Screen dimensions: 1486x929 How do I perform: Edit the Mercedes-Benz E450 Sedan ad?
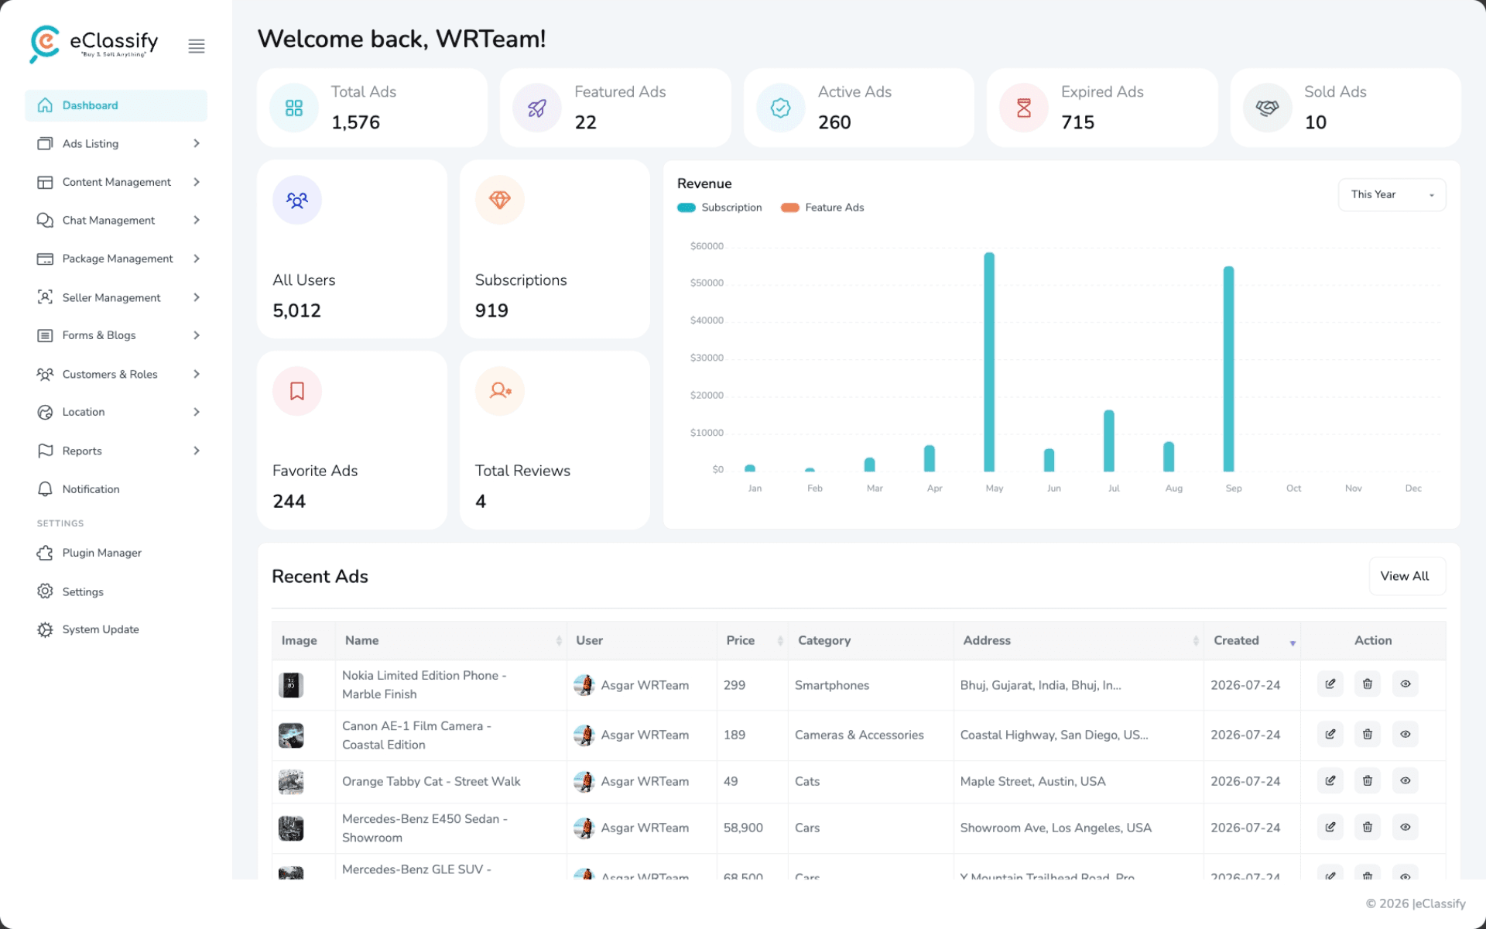pos(1330,828)
